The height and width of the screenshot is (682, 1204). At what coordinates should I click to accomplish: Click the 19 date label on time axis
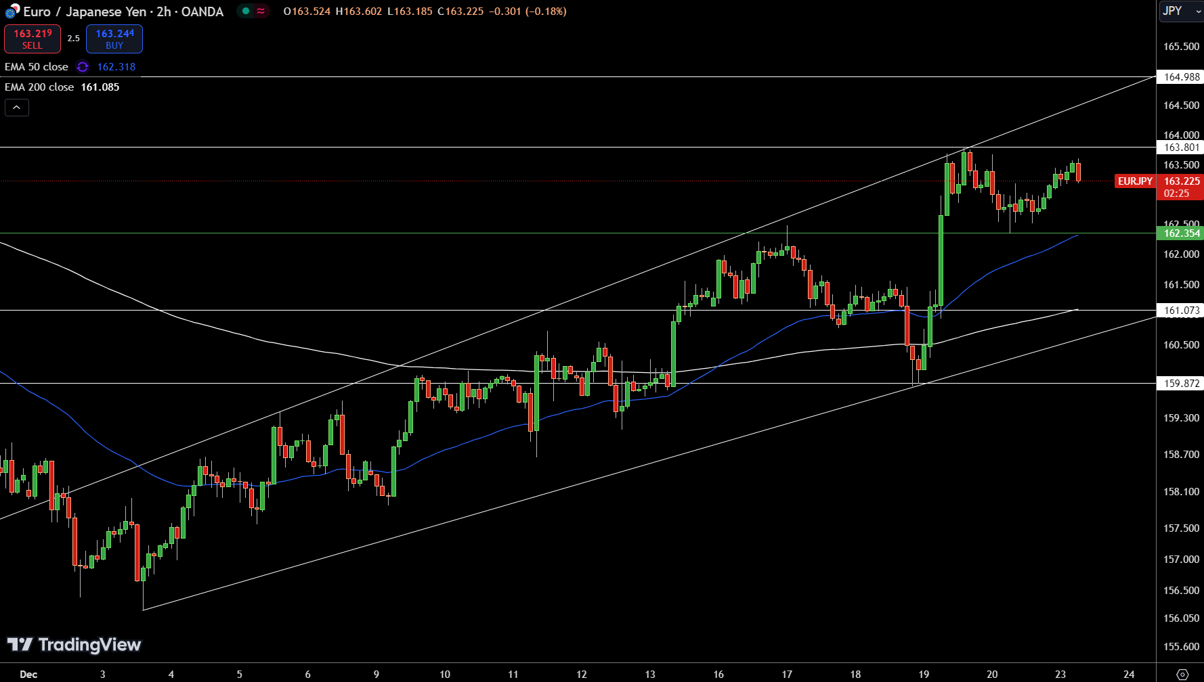tap(924, 675)
